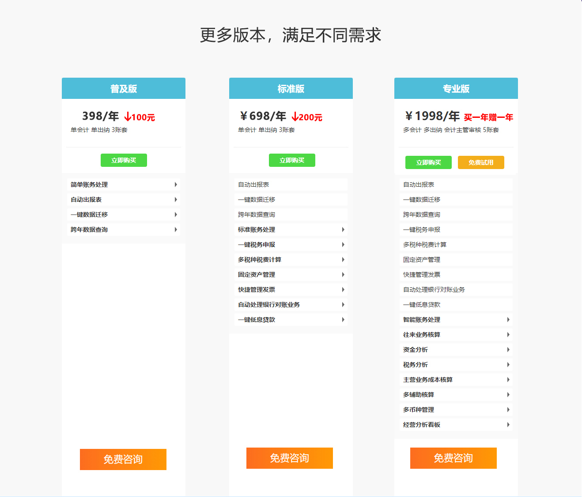Image resolution: width=582 pixels, height=497 pixels.
Task: Expand 跨年数据查询 arrow in 普及版
Action: point(176,230)
